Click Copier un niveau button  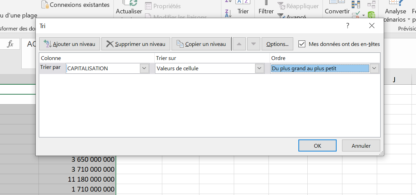coord(201,44)
